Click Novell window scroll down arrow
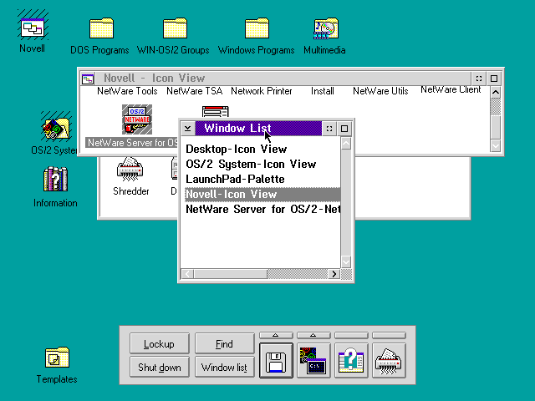The image size is (535, 401). [x=496, y=146]
